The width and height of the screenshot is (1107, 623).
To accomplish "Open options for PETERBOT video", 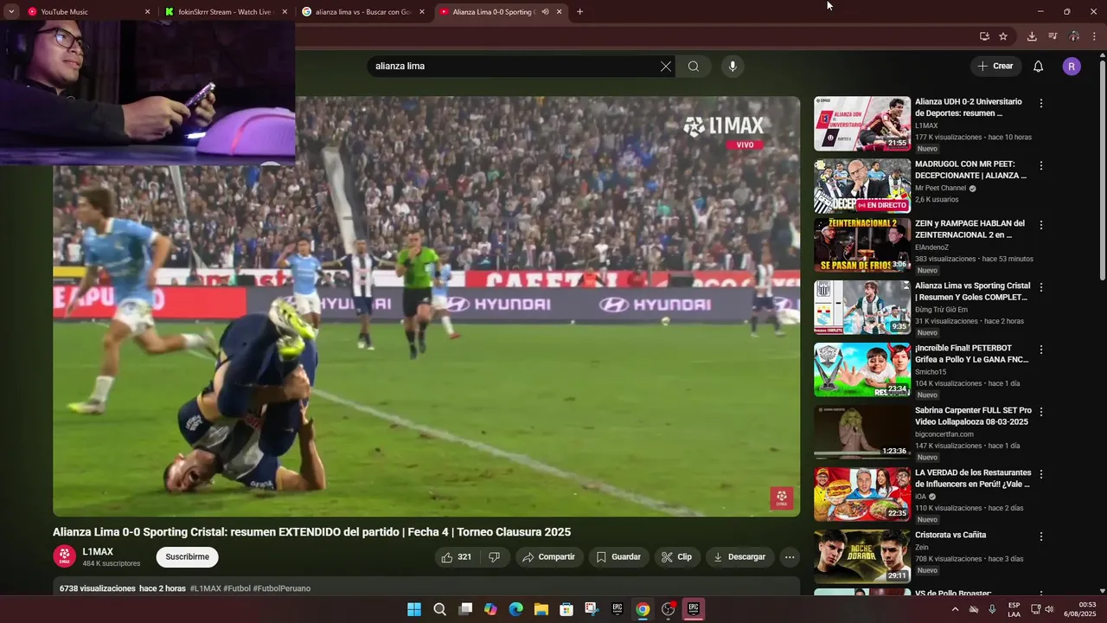I will coord(1041,350).
